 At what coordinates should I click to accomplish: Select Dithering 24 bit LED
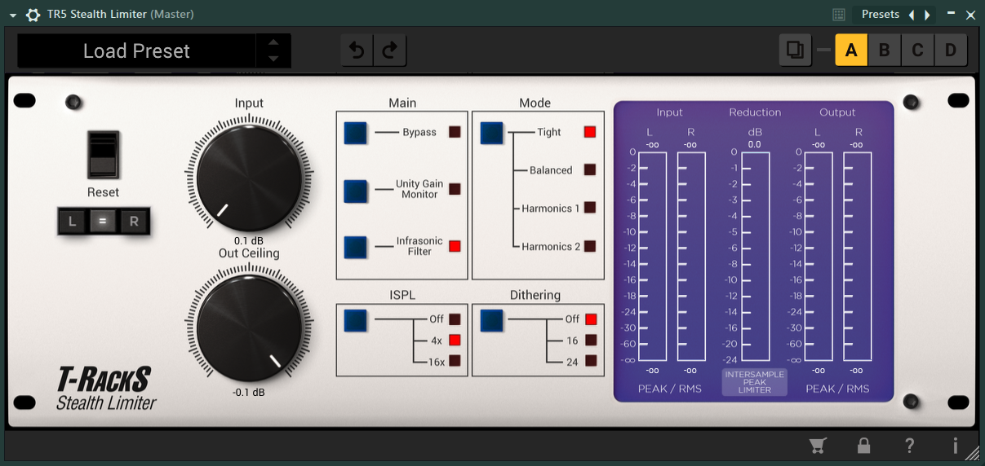[x=591, y=361]
